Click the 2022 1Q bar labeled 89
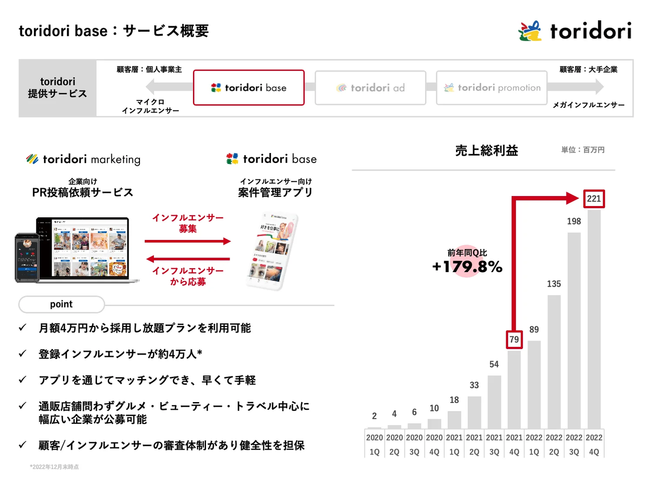This screenshot has height=489, width=652. [x=534, y=385]
